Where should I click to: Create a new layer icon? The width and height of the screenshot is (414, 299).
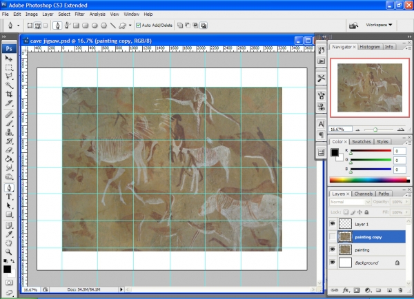tap(389, 290)
